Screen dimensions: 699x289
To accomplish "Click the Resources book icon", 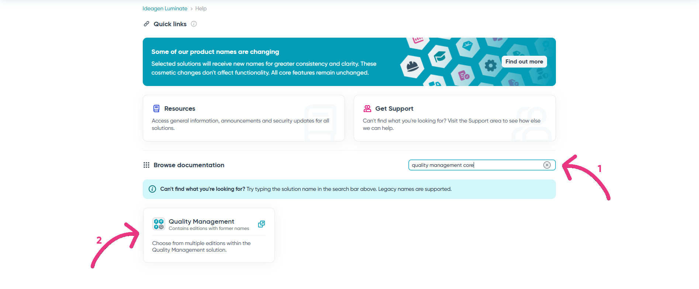I will pyautogui.click(x=156, y=109).
